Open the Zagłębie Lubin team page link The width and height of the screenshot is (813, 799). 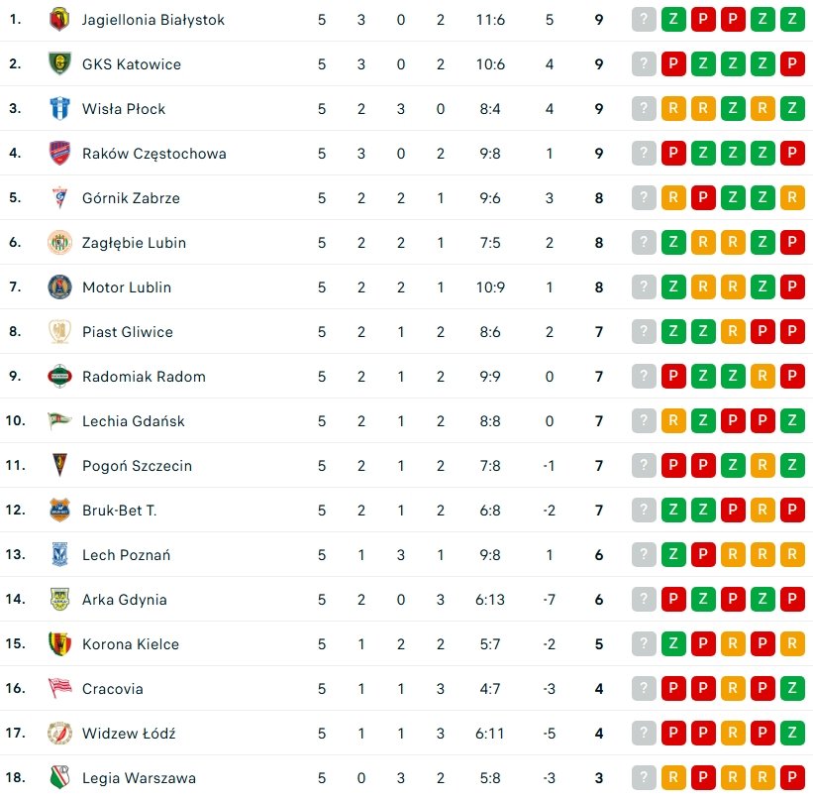[134, 243]
